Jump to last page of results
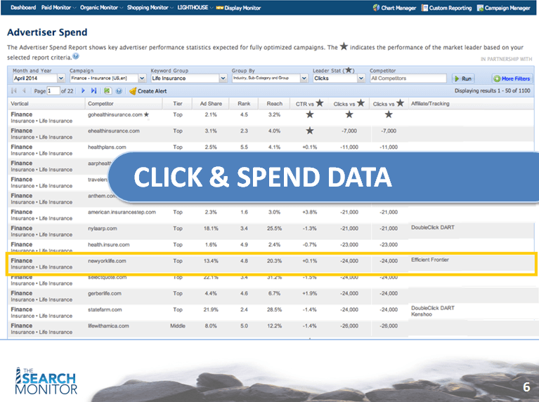Image resolution: width=539 pixels, height=402 pixels. point(93,91)
